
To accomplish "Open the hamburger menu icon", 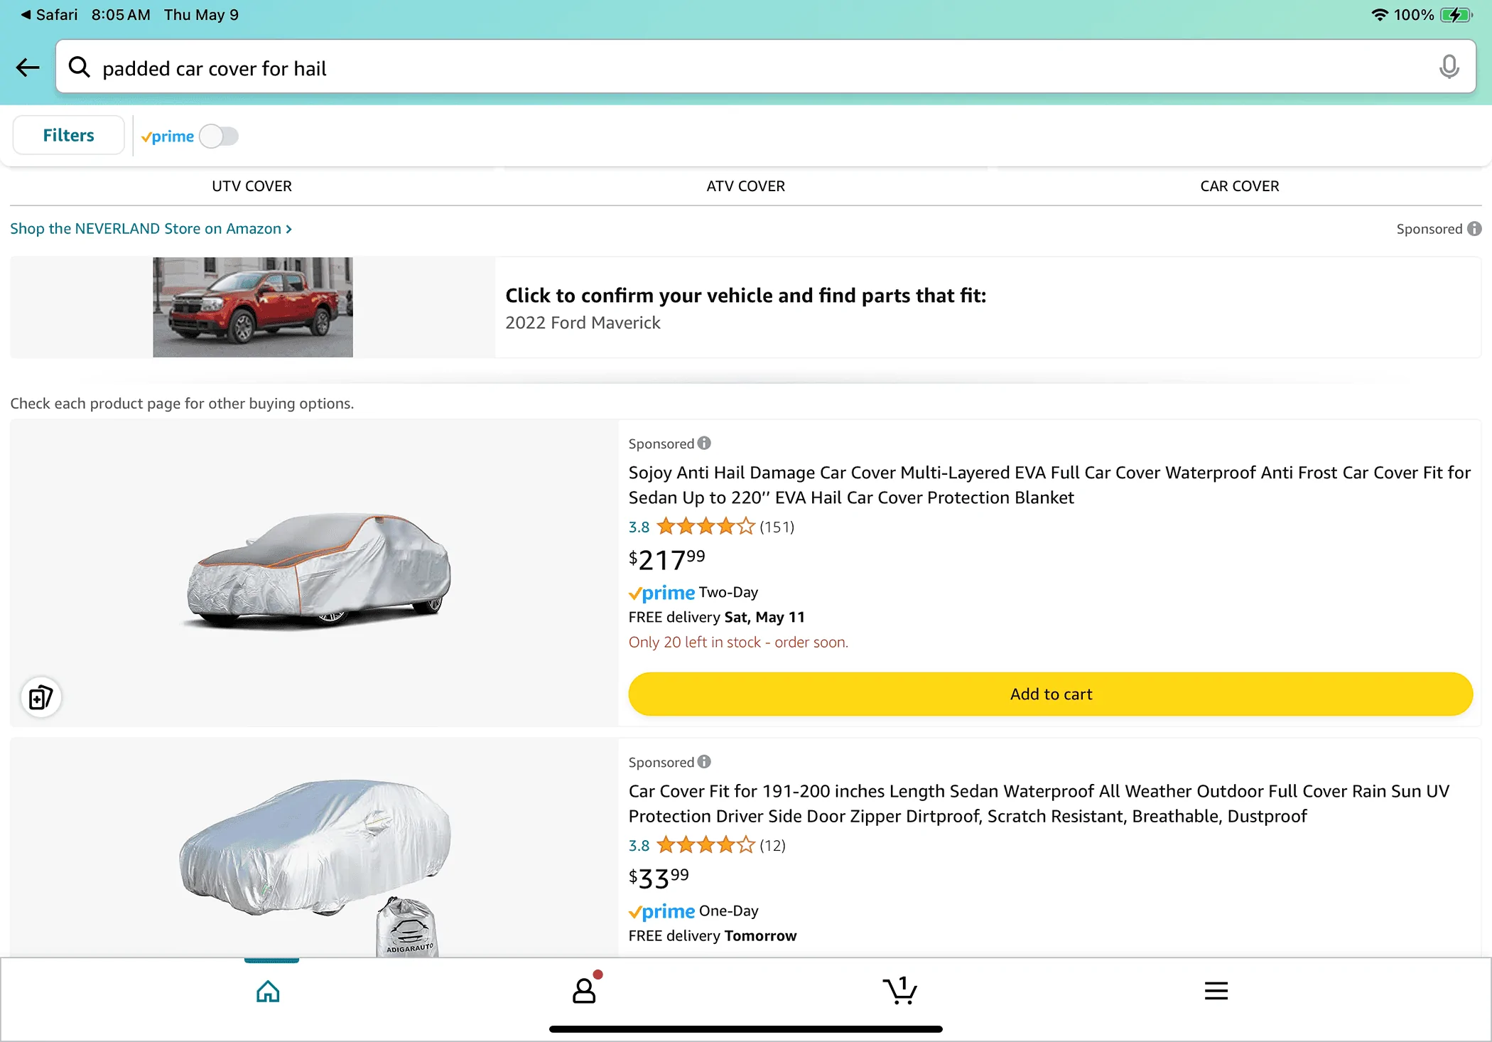I will (x=1216, y=991).
